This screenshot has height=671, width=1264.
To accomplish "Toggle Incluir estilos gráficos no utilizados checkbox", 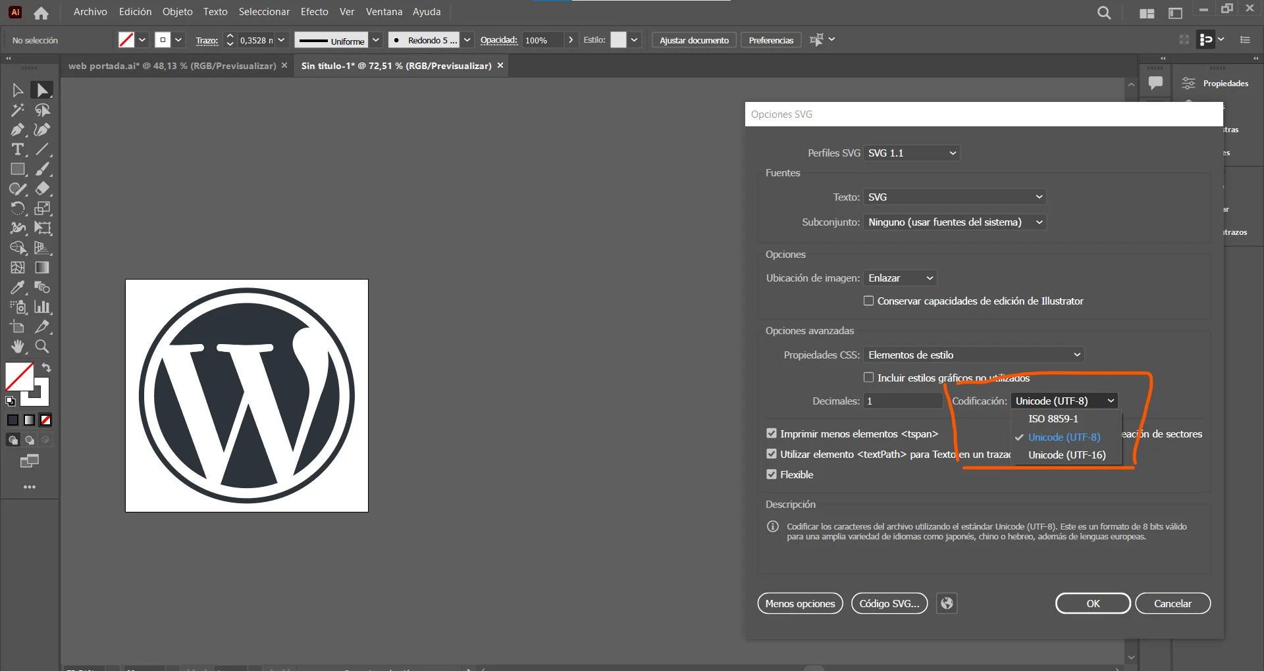I will click(x=868, y=378).
